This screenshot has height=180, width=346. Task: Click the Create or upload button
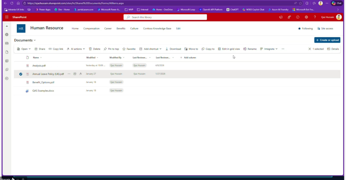click(x=327, y=40)
